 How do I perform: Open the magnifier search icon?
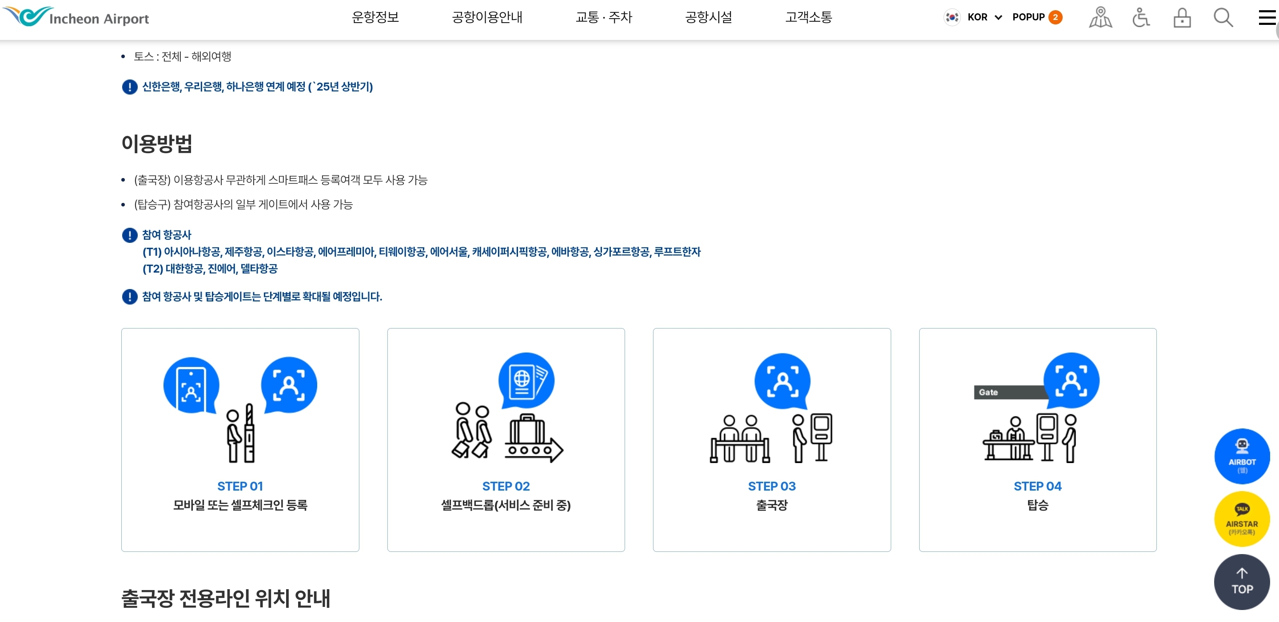pos(1223,18)
